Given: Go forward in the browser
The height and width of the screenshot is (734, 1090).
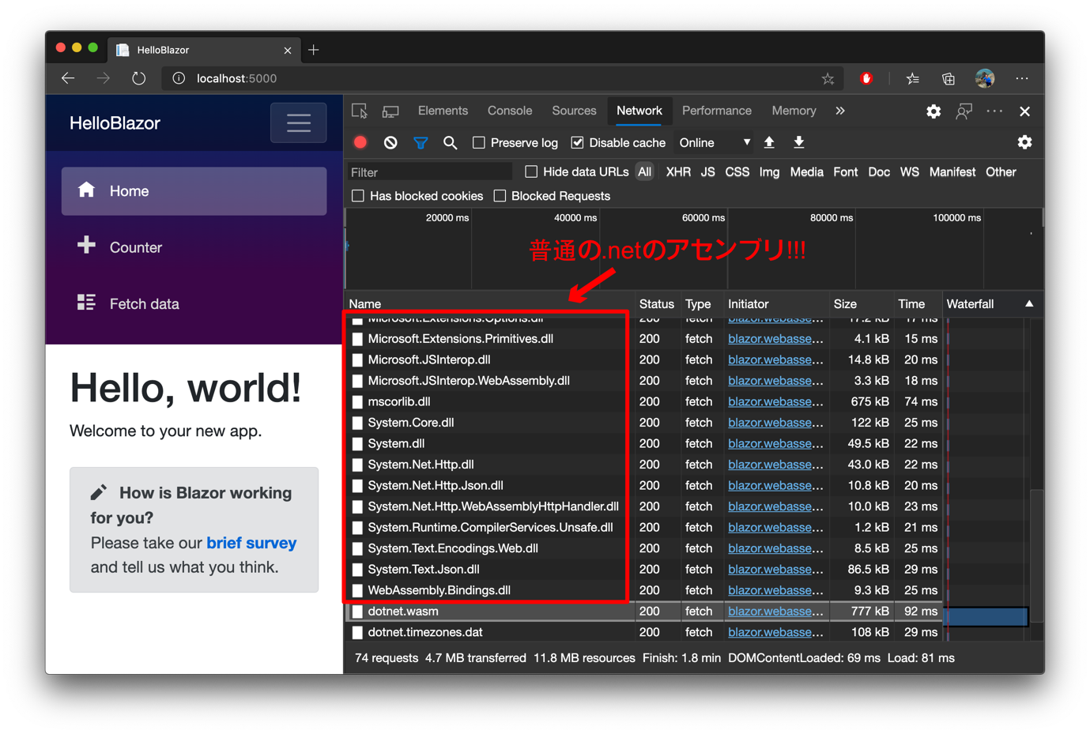Looking at the screenshot, I should (104, 78).
